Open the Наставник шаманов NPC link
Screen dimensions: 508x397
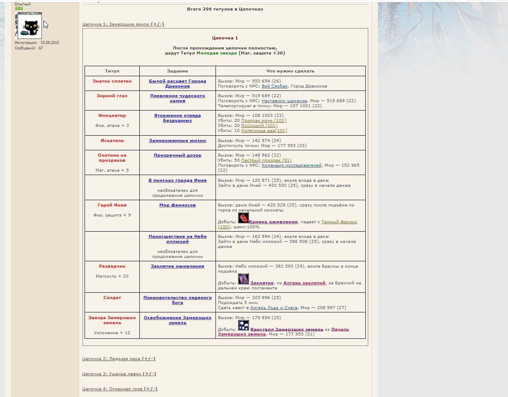point(284,101)
